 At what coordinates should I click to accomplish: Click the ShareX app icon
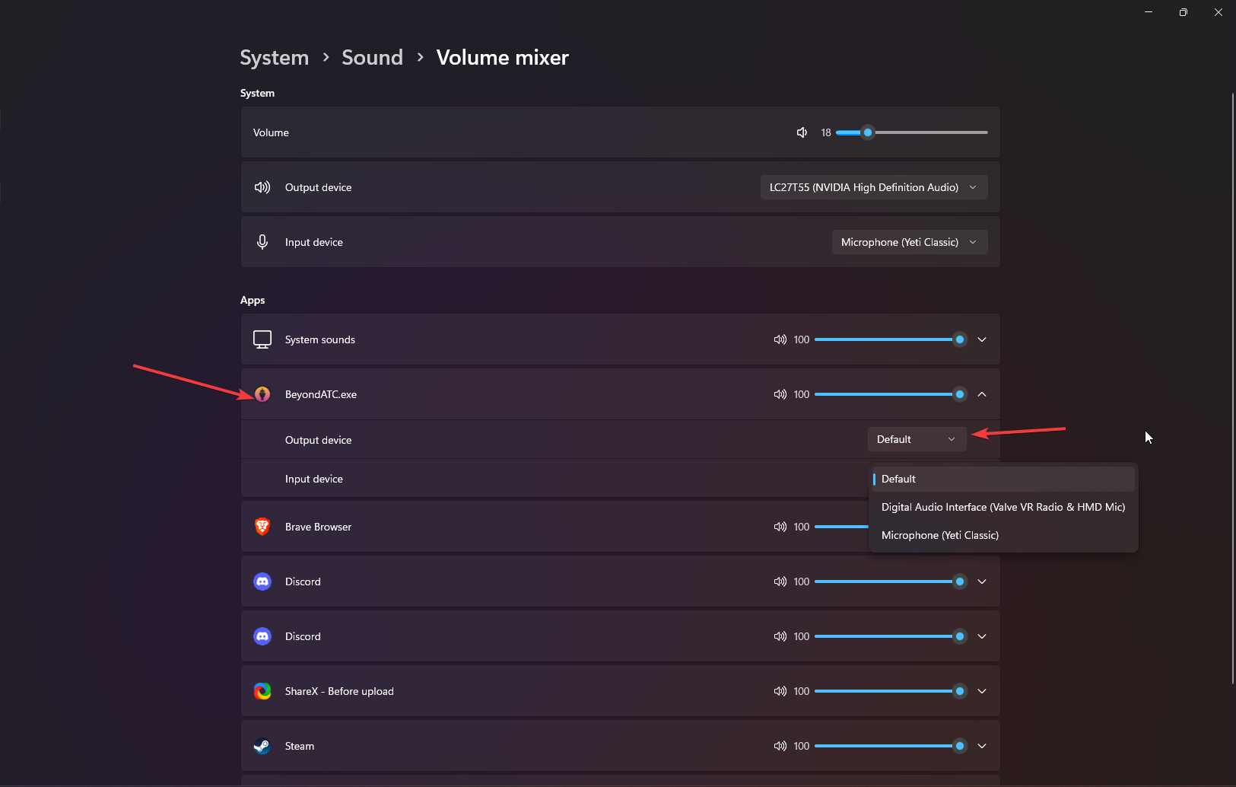(x=262, y=691)
